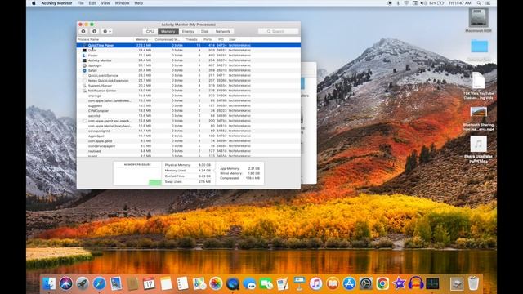Open Keynote from the Dock
Viewport: 523px width, 294px height.
[x=299, y=283]
